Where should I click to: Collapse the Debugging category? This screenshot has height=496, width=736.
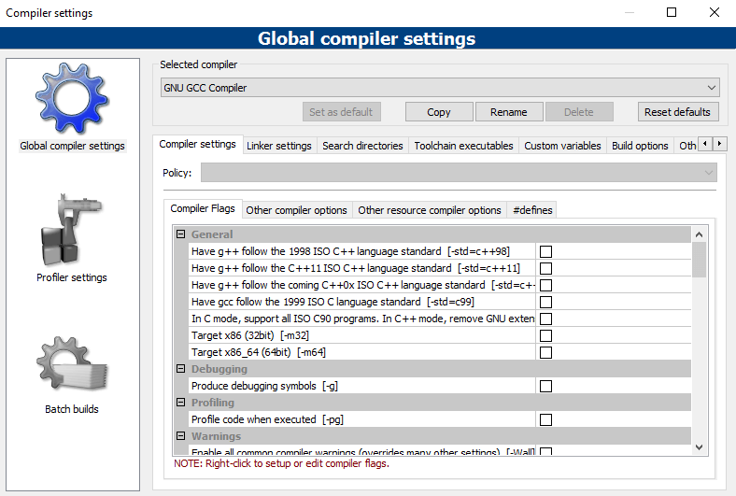(x=180, y=369)
